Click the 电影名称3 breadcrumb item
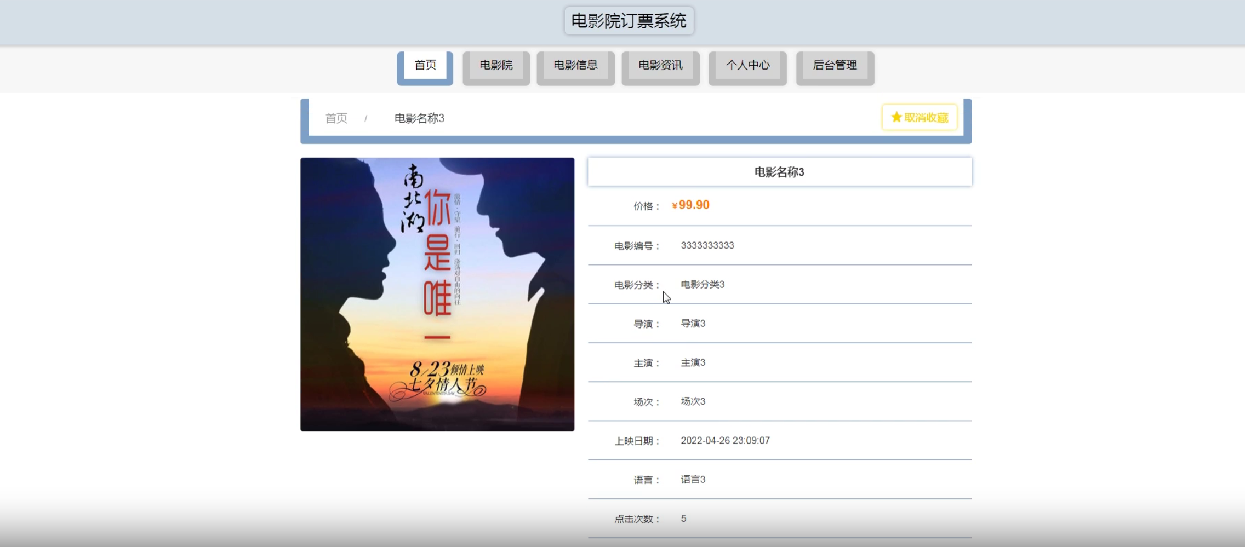The width and height of the screenshot is (1245, 547). coord(419,118)
